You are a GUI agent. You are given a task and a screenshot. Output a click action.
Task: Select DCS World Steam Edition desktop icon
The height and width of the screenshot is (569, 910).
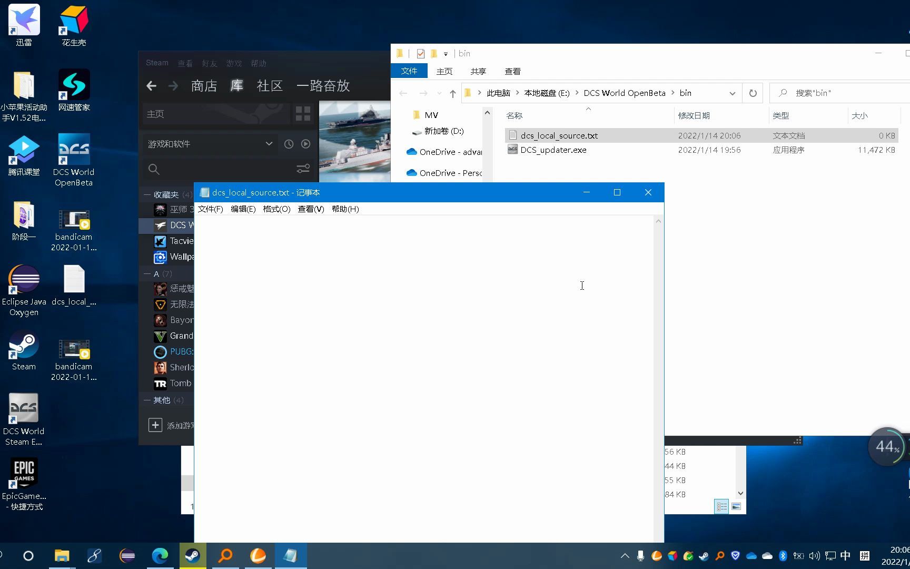click(24, 420)
